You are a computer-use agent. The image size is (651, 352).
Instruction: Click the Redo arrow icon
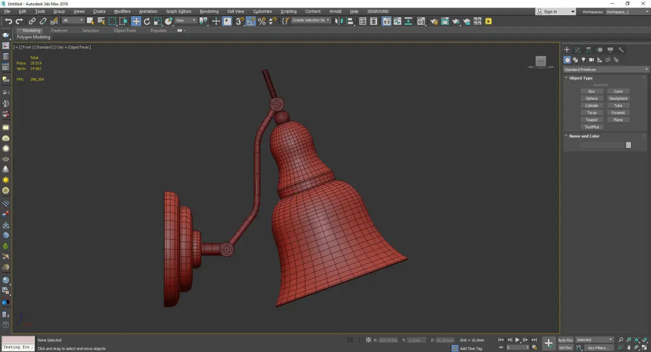19,21
